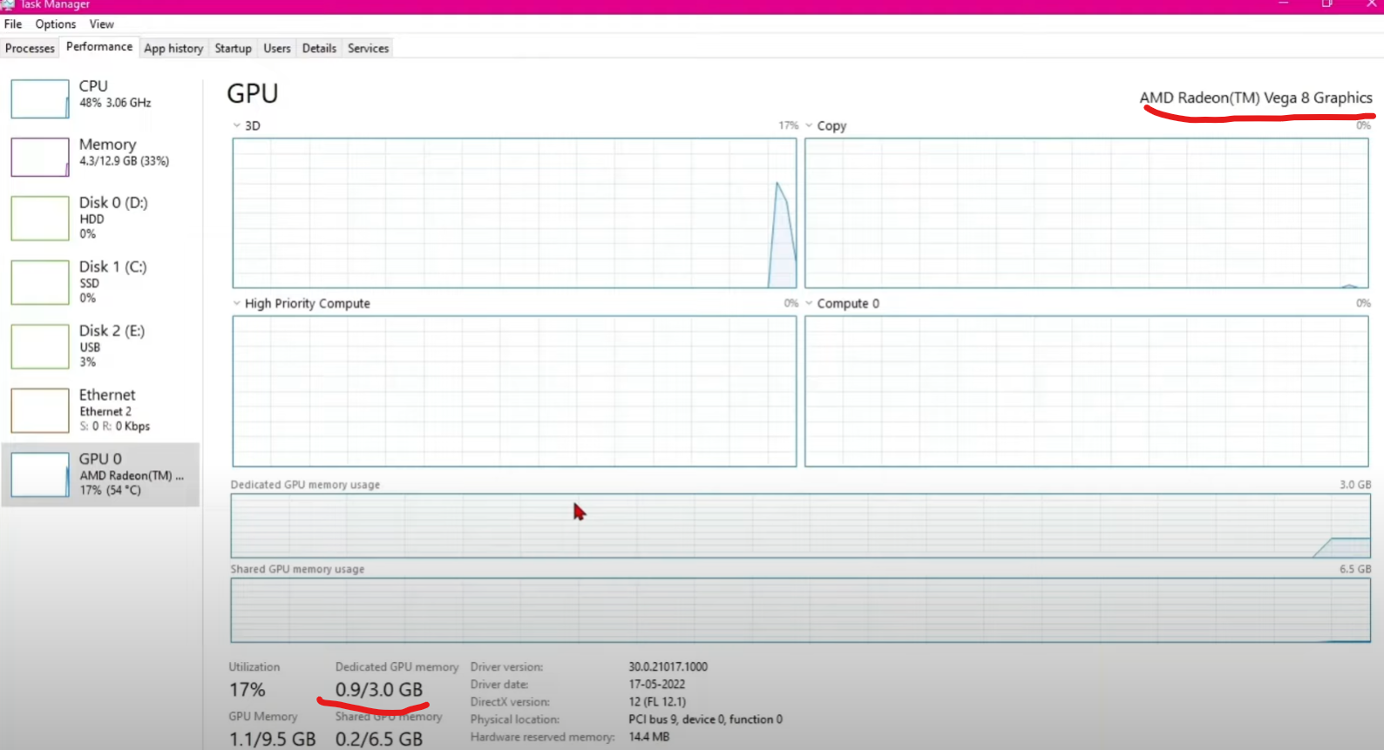This screenshot has width=1384, height=750.
Task: Click the High Priority Compute graph
Action: (x=514, y=391)
